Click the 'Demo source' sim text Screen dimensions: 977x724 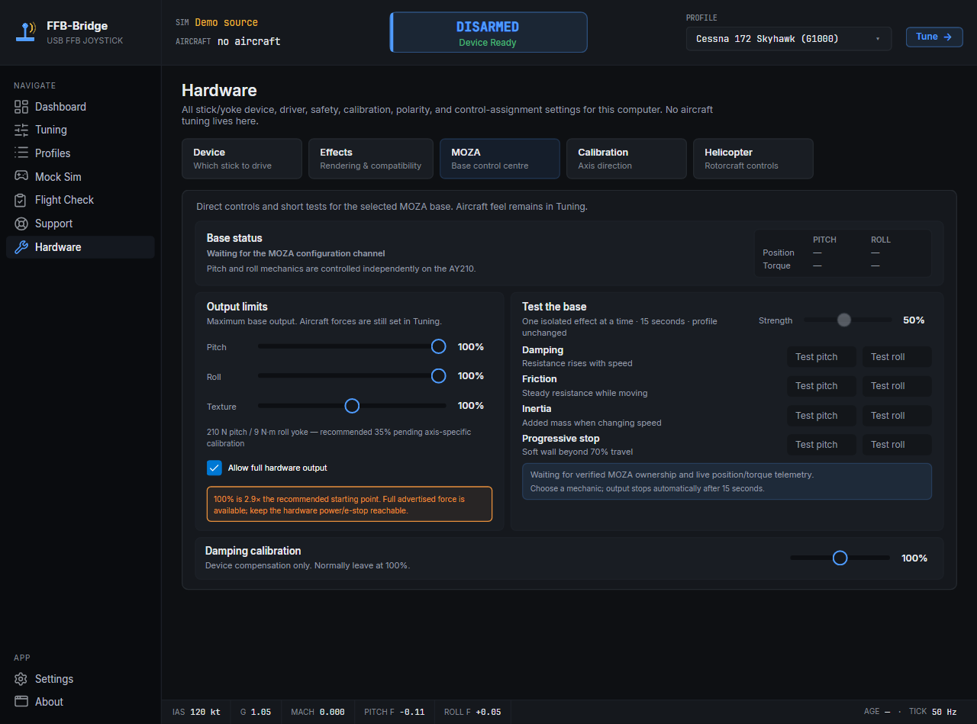pos(226,23)
